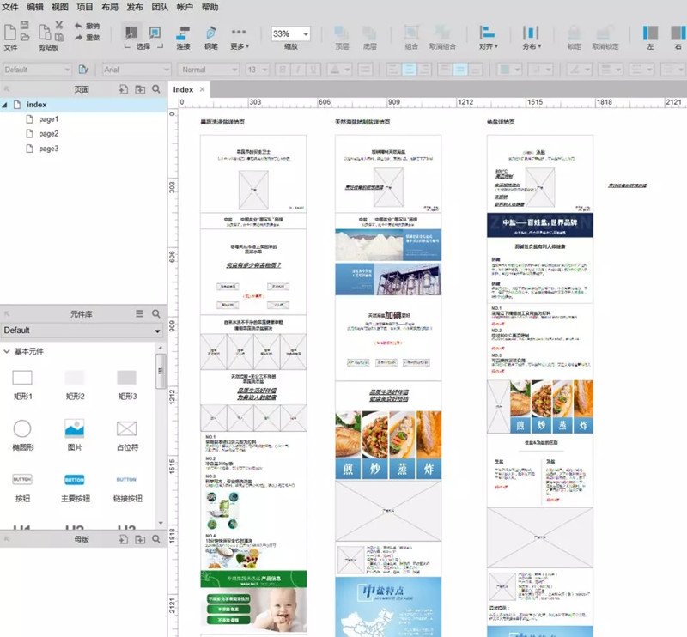Collapse the 基本元件 section
Screen dimensions: 687x637
8,352
